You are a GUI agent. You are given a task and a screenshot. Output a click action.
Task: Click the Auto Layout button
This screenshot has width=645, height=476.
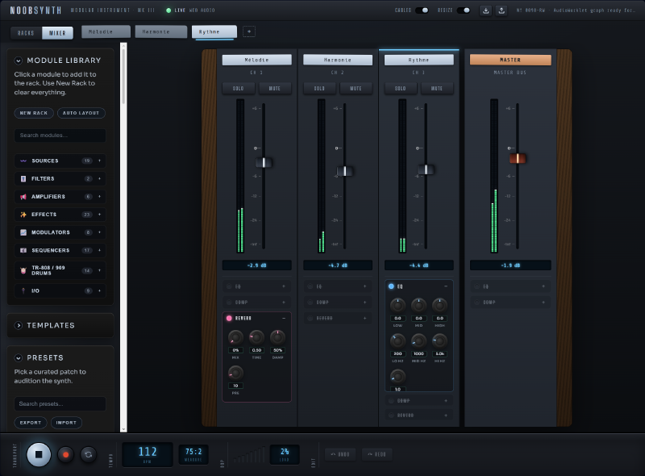pos(81,113)
